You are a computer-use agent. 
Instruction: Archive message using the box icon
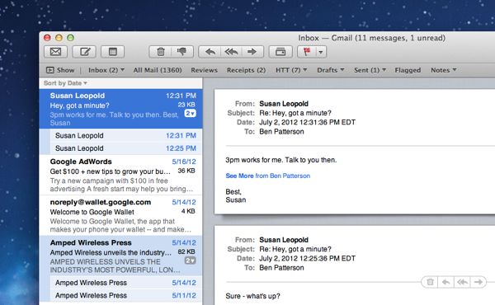280,52
